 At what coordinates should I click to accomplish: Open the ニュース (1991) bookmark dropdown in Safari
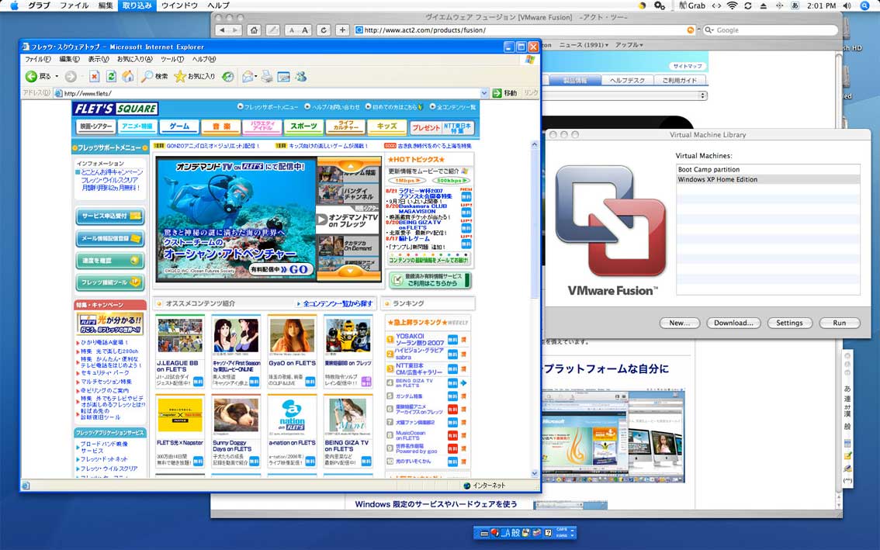(584, 45)
